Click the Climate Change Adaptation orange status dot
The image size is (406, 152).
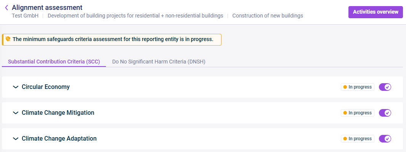(345, 139)
